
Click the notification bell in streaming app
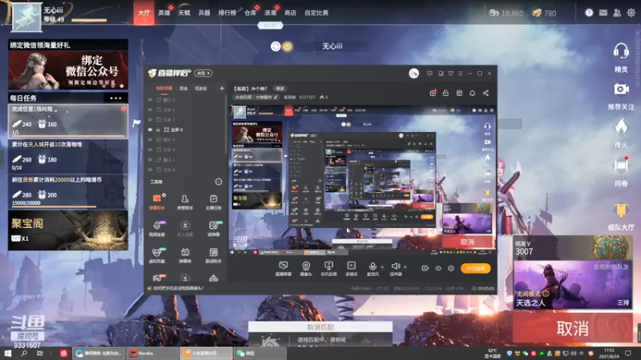tap(472, 93)
